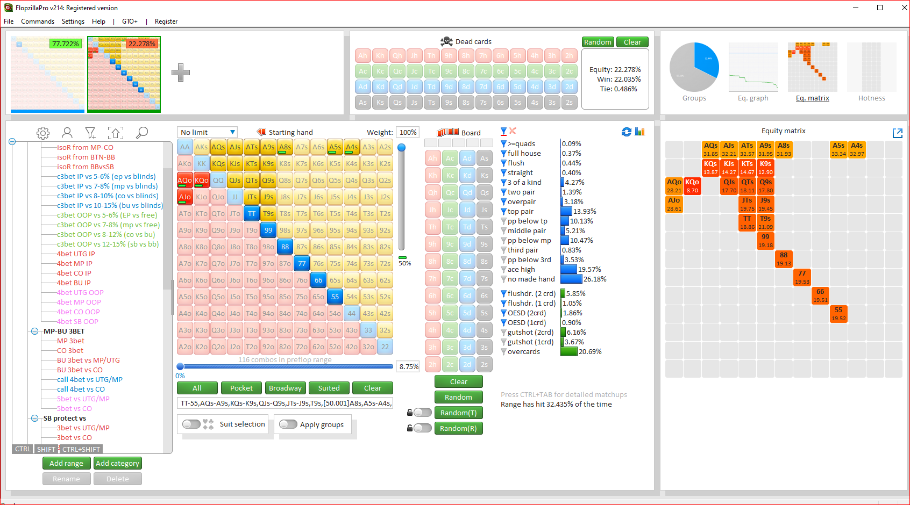The image size is (910, 505).
Task: Open the Register menu item
Action: 166,21
